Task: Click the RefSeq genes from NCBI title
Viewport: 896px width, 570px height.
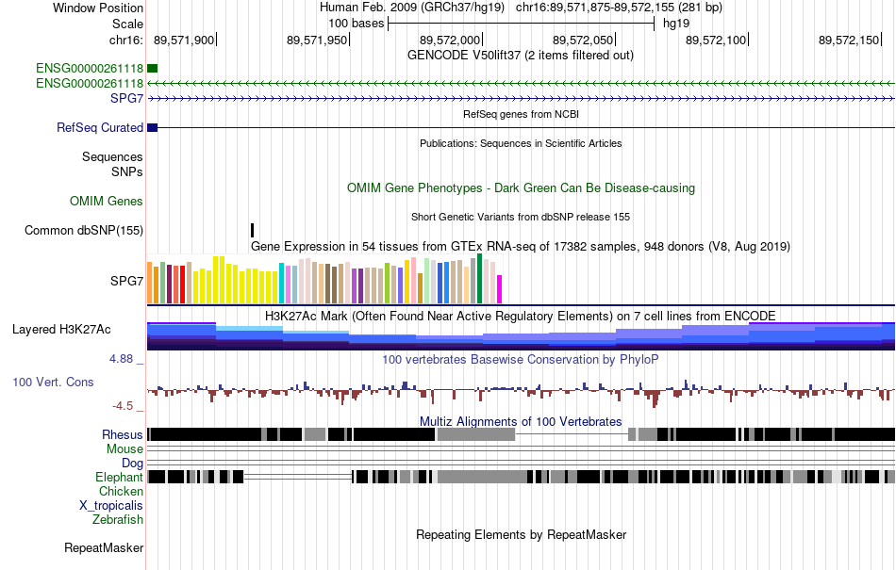Action: tap(521, 114)
